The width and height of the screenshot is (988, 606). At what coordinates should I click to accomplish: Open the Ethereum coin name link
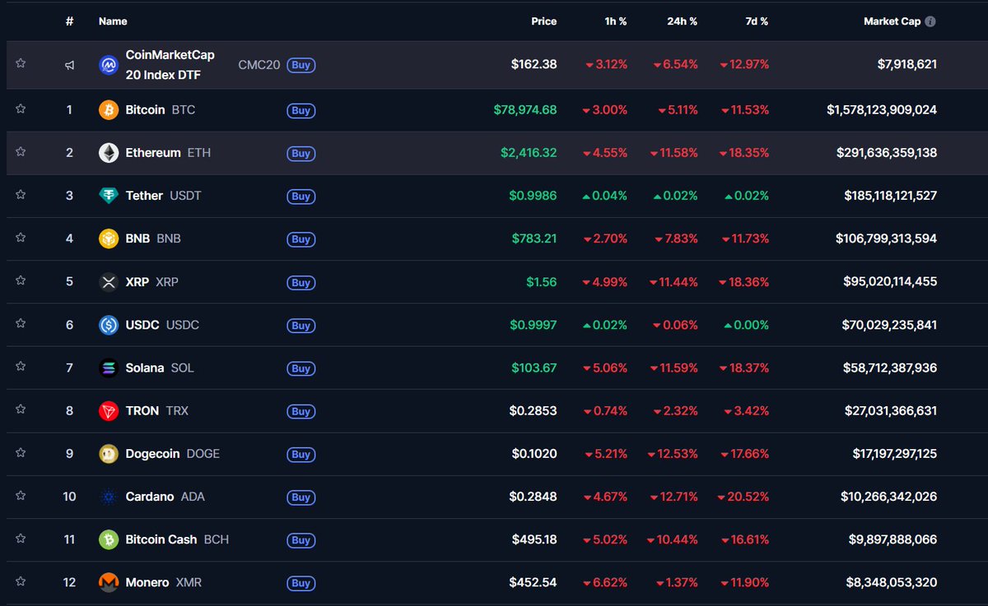point(153,152)
